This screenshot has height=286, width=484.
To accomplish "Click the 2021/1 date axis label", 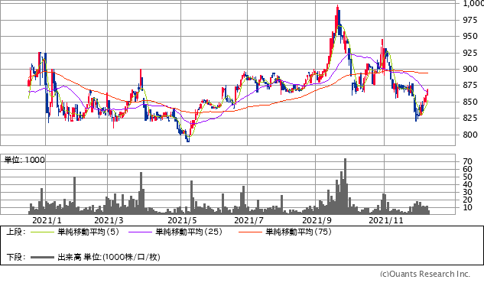I will click(x=47, y=220).
